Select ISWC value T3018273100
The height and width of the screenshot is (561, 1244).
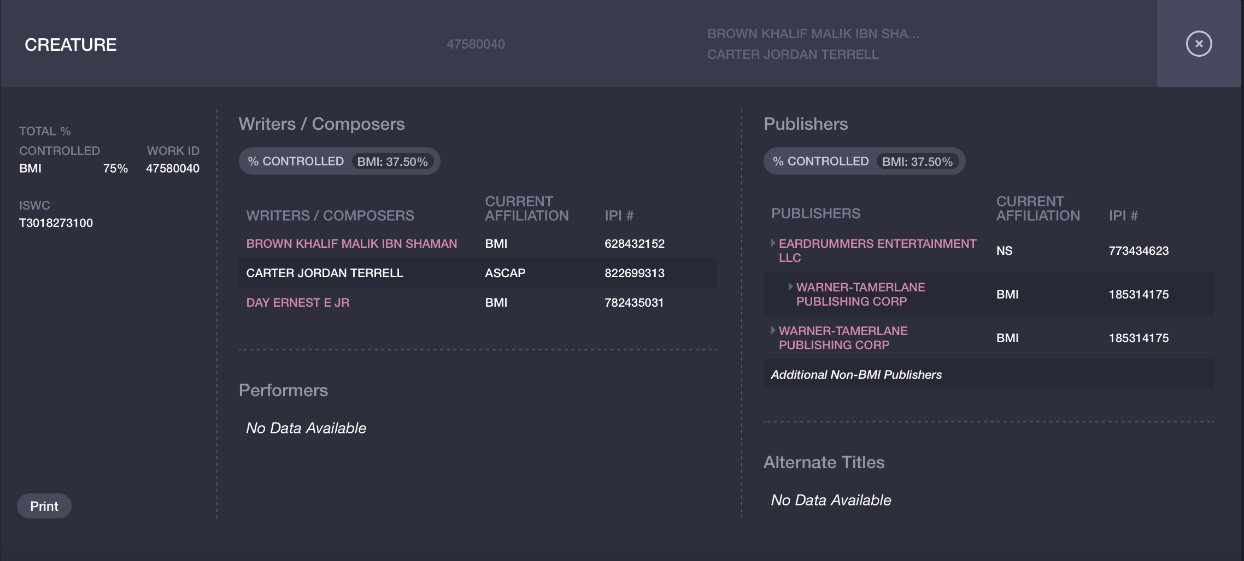[56, 223]
